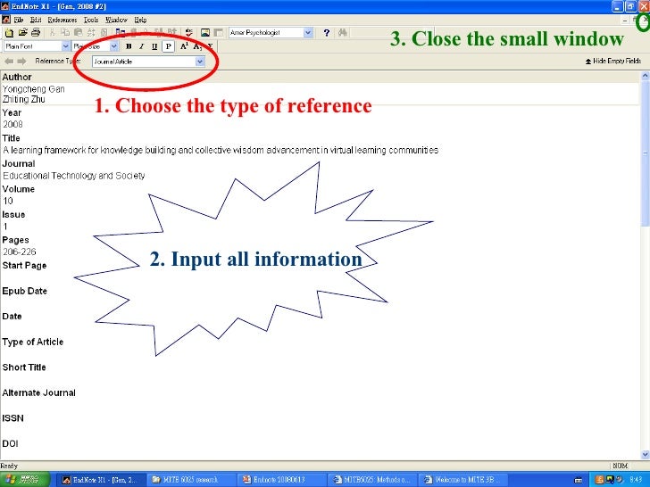Viewport: 650px width, 487px height.
Task: Click the Type of Article field label
Action: point(33,343)
